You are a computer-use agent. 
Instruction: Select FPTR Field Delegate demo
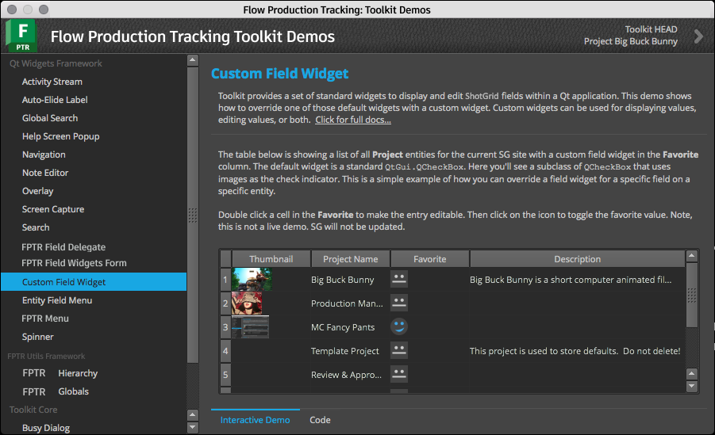(x=63, y=247)
